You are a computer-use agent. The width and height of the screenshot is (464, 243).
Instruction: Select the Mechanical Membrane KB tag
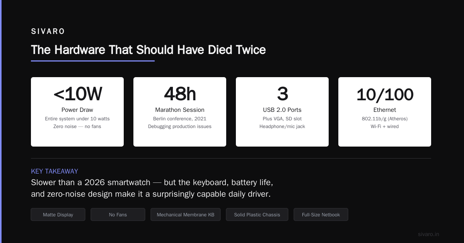point(186,214)
